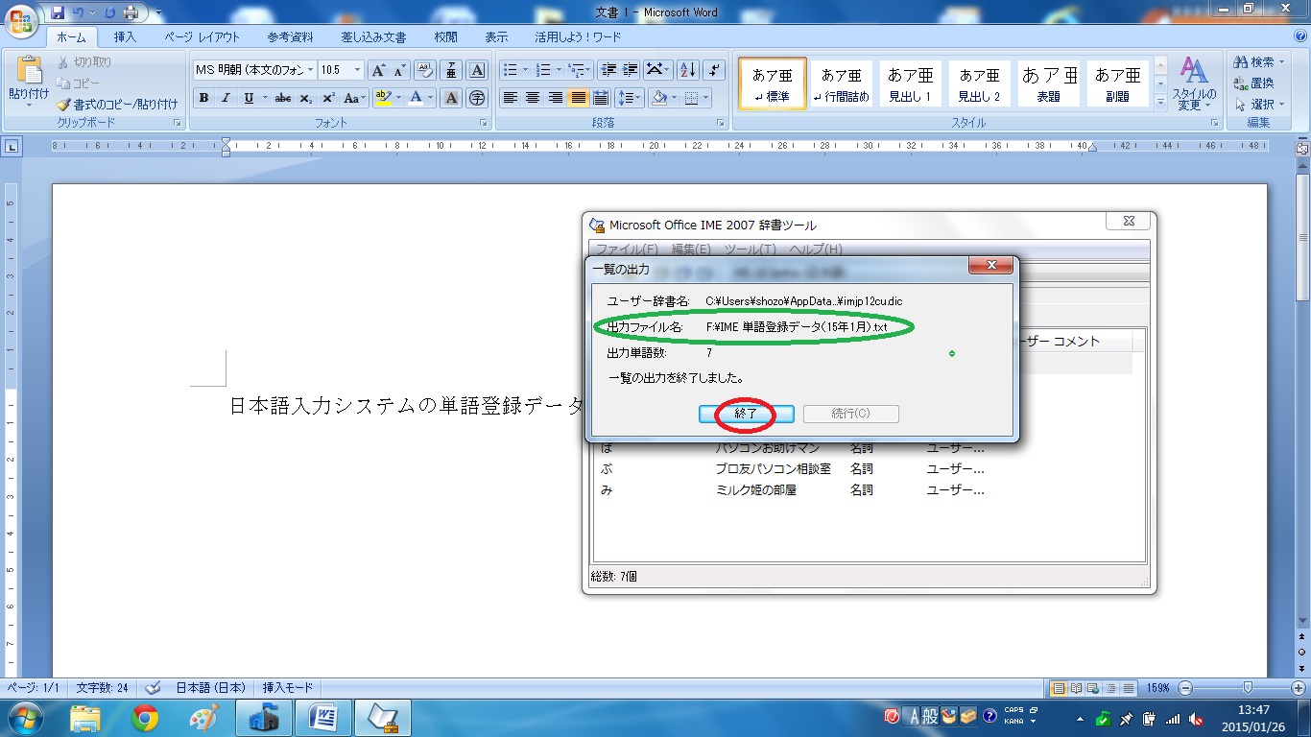
Task: Click the Format Painter (書式のコピー/貼り付け) button
Action: 117,104
